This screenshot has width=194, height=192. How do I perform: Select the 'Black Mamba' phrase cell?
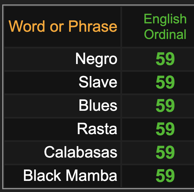[x=62, y=176]
